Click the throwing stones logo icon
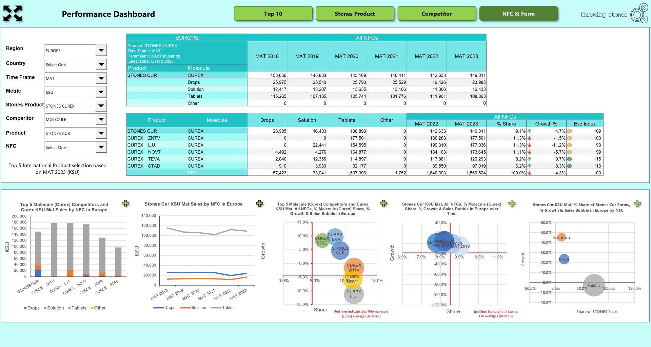Screen dimensions: 651x347 tap(639, 13)
